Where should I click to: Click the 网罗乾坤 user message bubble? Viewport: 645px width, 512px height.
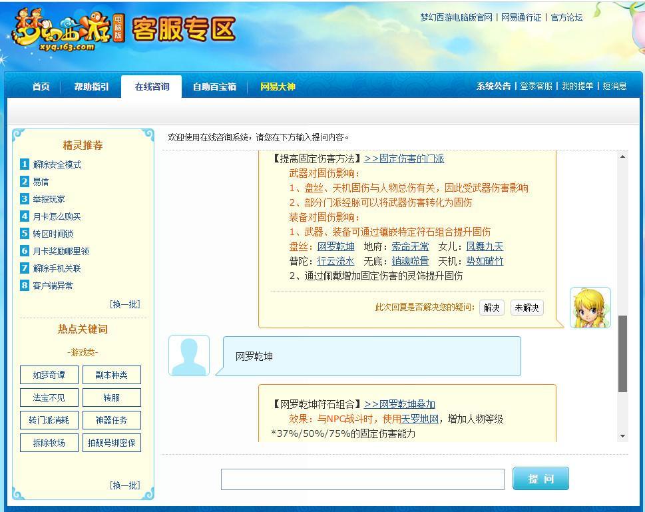point(369,356)
